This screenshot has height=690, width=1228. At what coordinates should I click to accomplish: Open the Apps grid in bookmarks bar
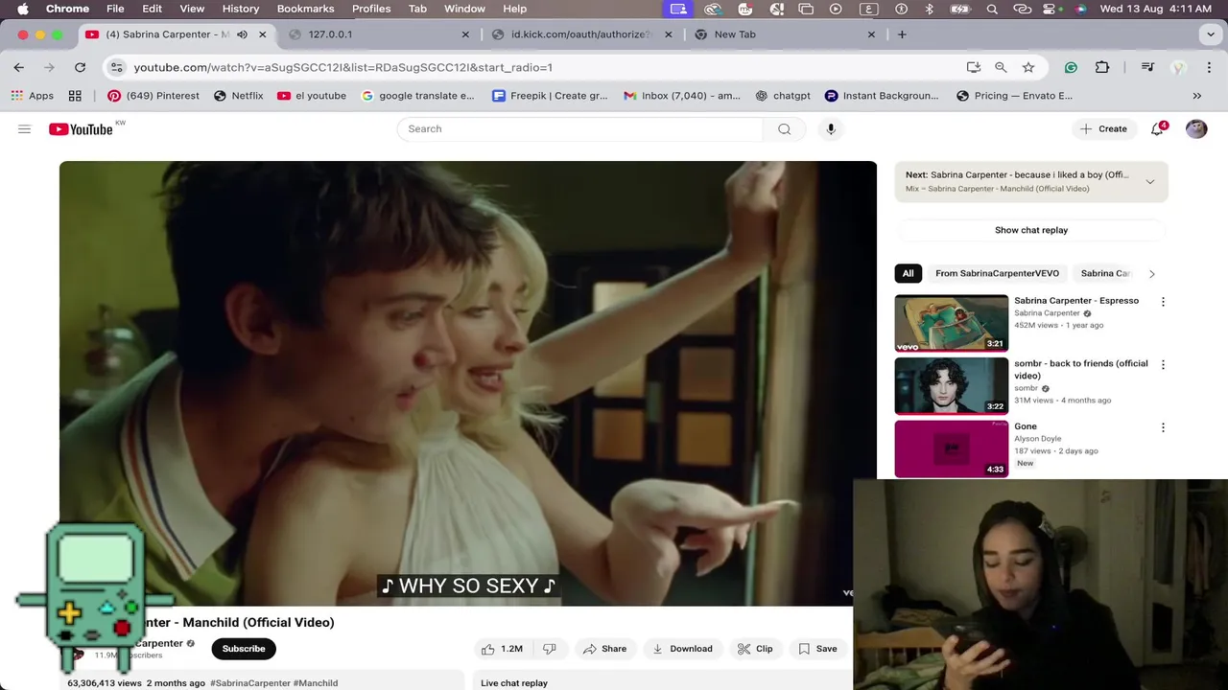[x=32, y=96]
